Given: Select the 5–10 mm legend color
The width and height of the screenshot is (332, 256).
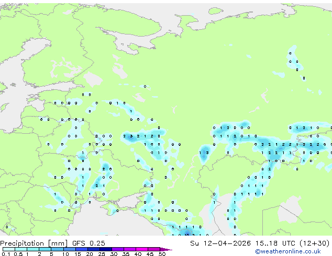Looking at the screenshot, I should (57, 249).
